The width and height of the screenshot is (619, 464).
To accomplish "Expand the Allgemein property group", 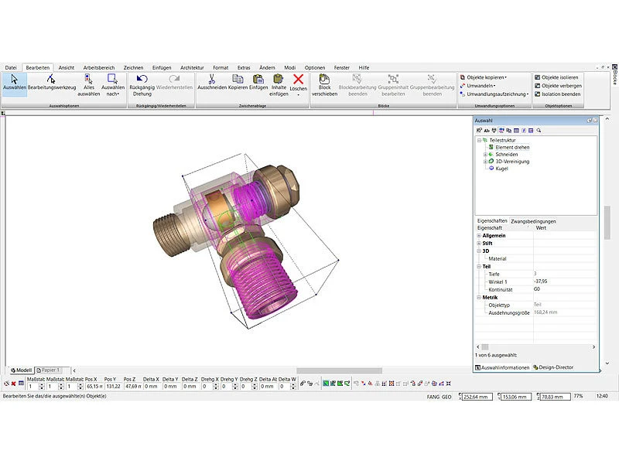I will click(478, 235).
